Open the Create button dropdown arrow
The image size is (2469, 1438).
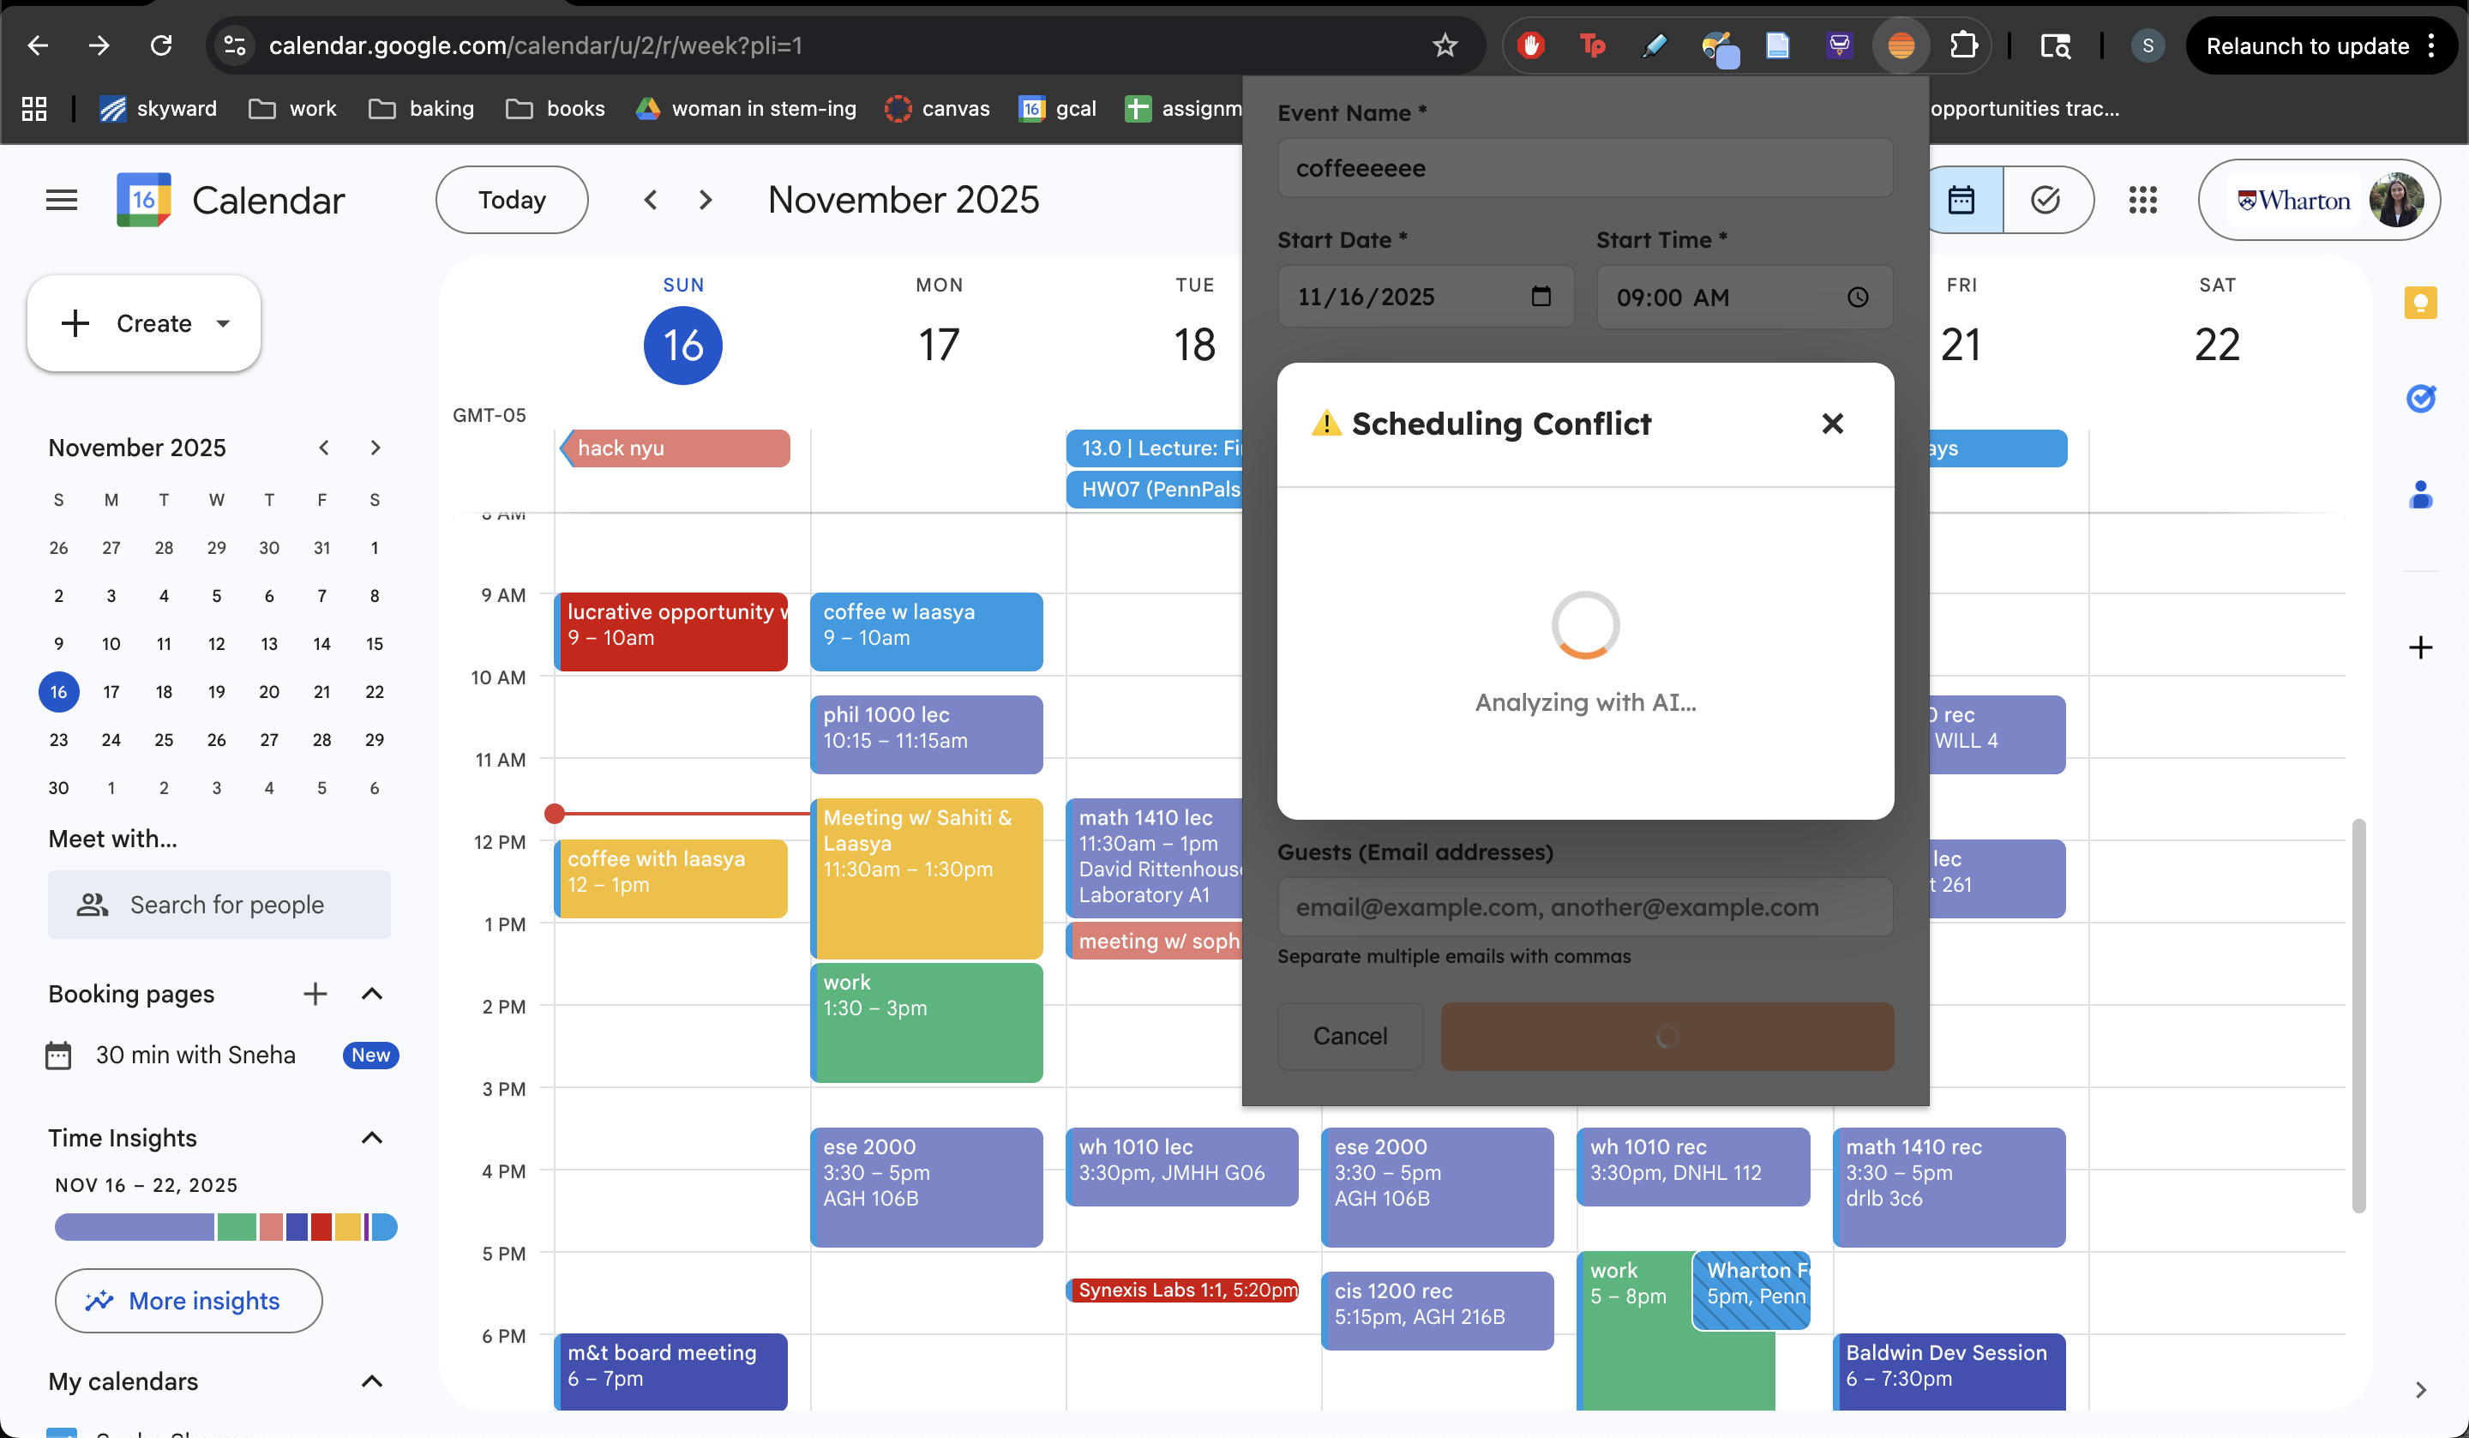[x=224, y=323]
